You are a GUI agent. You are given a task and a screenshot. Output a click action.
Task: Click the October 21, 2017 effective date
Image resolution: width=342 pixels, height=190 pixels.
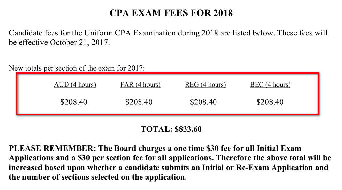pos(80,42)
